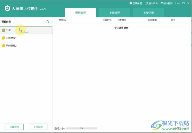This screenshot has width=192, height=133.
Task: Switch to the 上传记录 tab
Action: pos(149,13)
